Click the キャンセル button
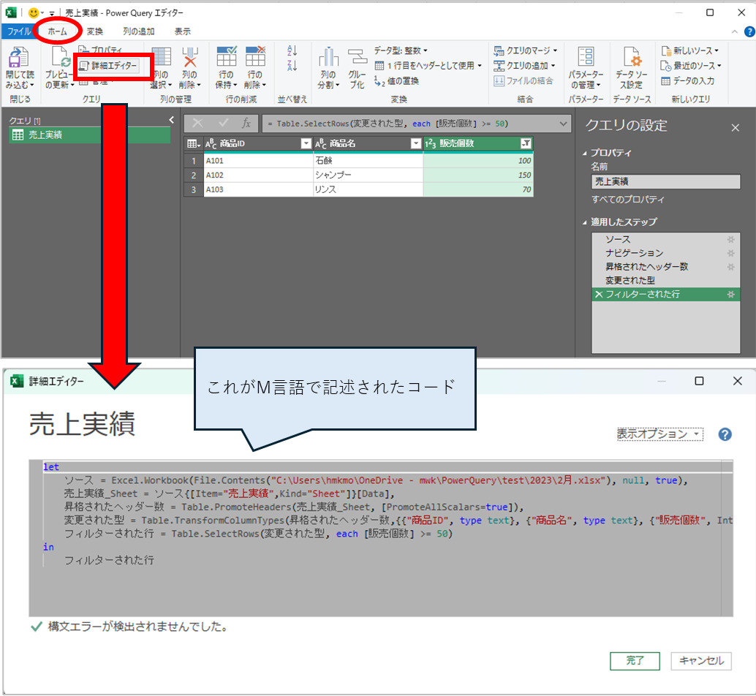 700,660
